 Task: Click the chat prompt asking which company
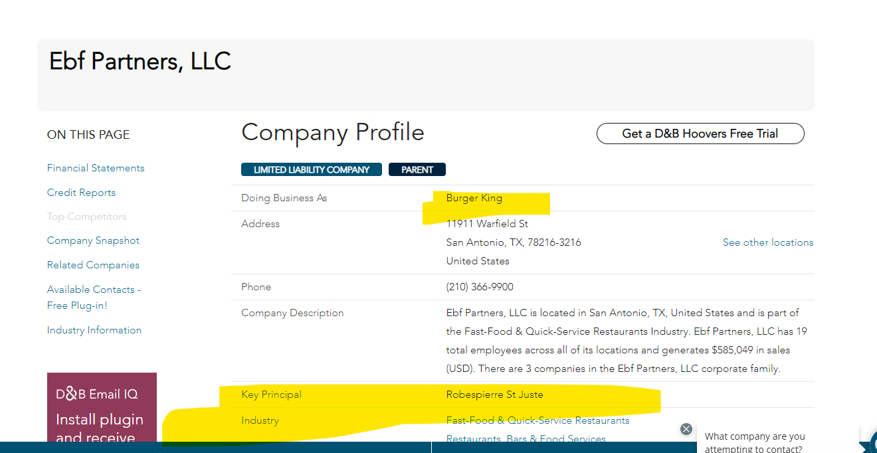tap(755, 442)
